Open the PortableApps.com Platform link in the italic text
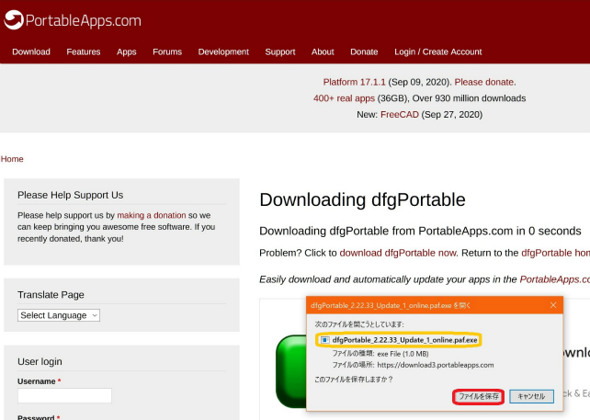The image size is (590, 420). coord(555,279)
